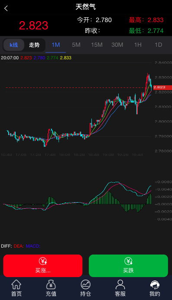Click the red 2.823 price marker
The width and height of the screenshot is (172, 300).
(162, 87)
